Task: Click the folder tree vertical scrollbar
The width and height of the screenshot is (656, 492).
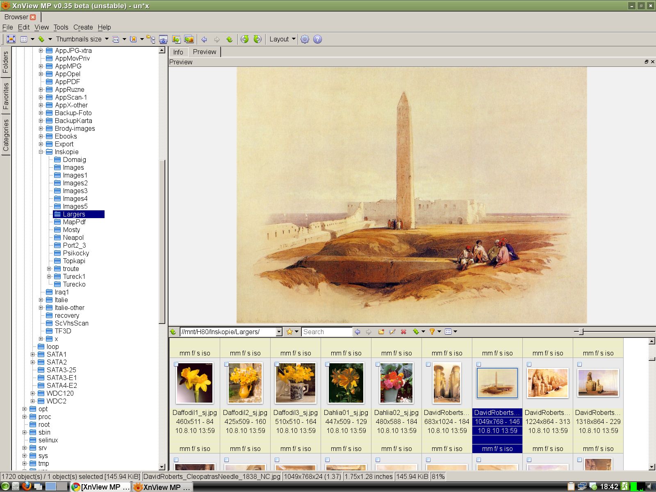Action: tap(162, 242)
